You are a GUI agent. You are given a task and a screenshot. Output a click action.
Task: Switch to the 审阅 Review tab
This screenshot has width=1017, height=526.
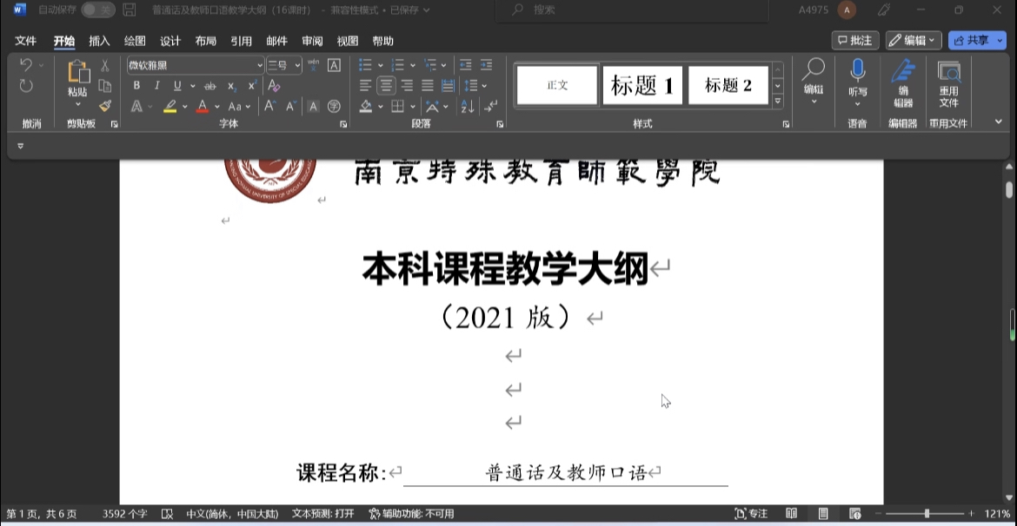click(312, 41)
